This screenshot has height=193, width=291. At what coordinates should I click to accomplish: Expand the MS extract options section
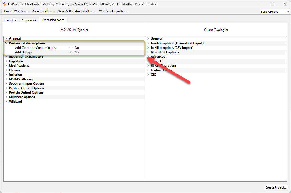(x=148, y=52)
